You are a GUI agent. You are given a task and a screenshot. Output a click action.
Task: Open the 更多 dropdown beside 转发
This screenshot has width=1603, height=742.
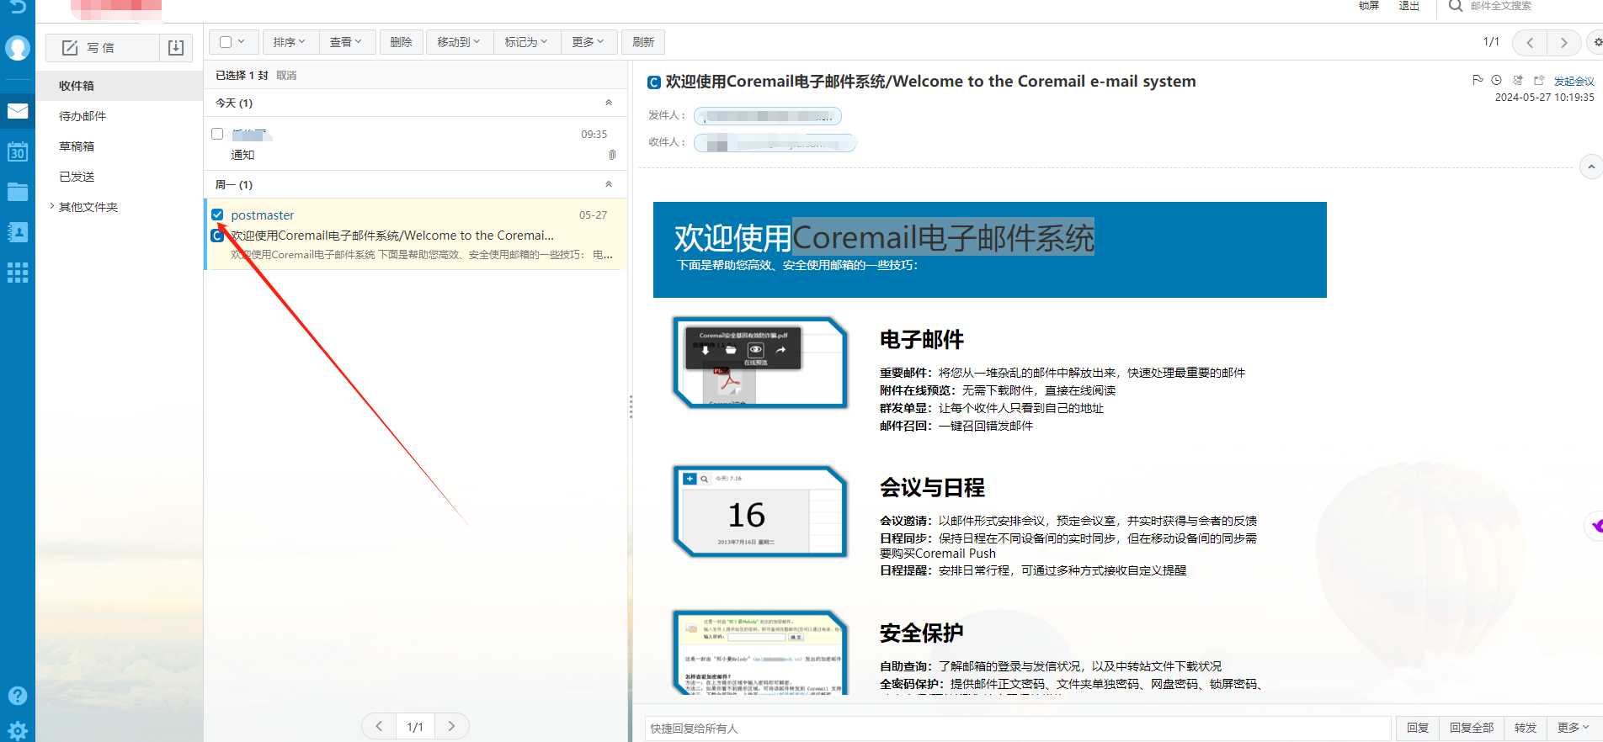click(x=1573, y=728)
